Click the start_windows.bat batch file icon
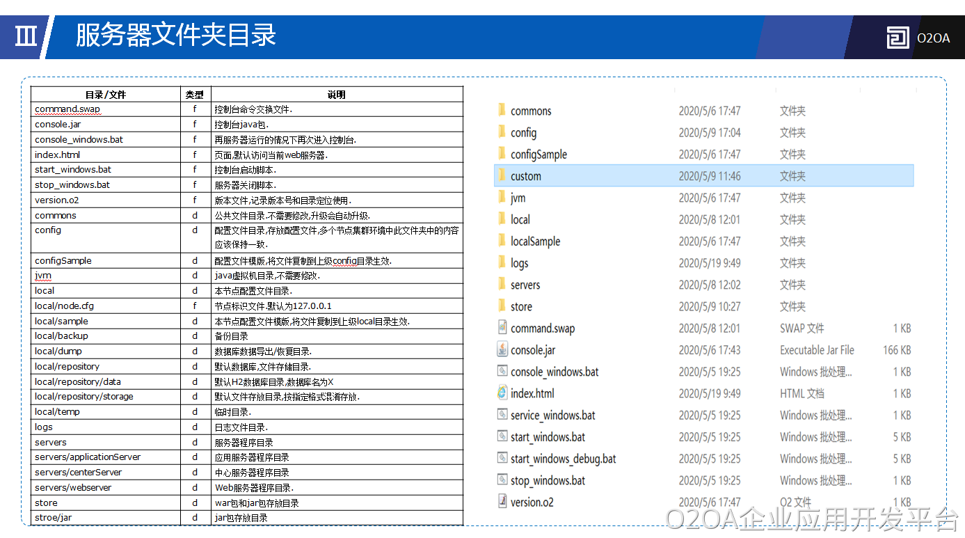The width and height of the screenshot is (965, 538). click(502, 436)
